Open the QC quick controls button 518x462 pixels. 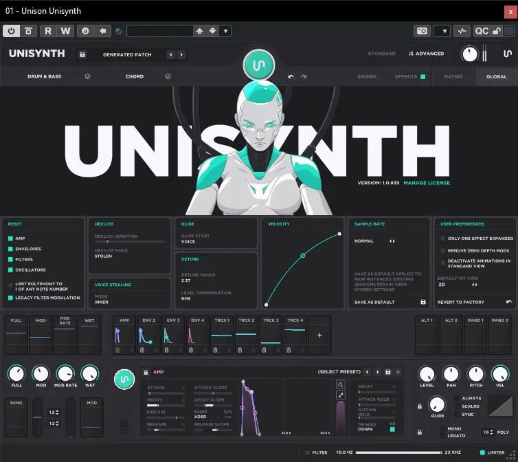(482, 31)
